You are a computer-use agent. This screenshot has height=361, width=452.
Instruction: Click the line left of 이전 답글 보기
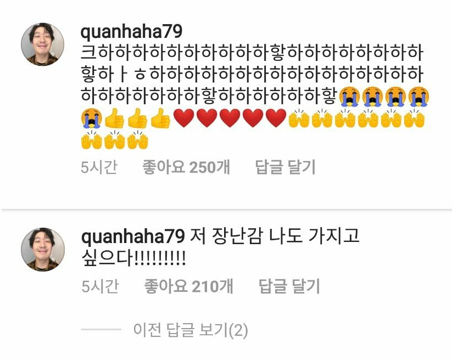pyautogui.click(x=101, y=329)
